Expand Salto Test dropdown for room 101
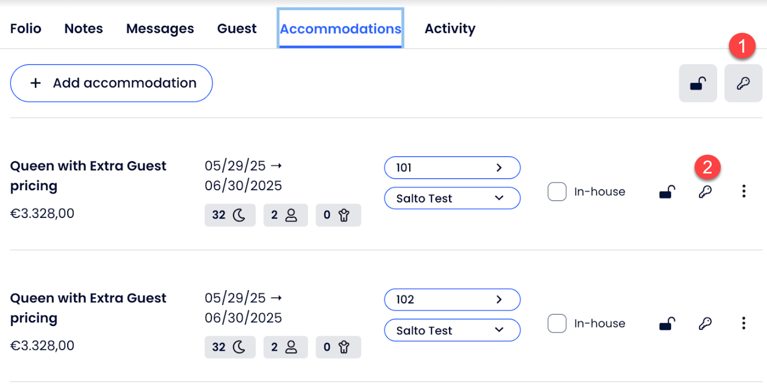767x385 pixels. click(499, 198)
